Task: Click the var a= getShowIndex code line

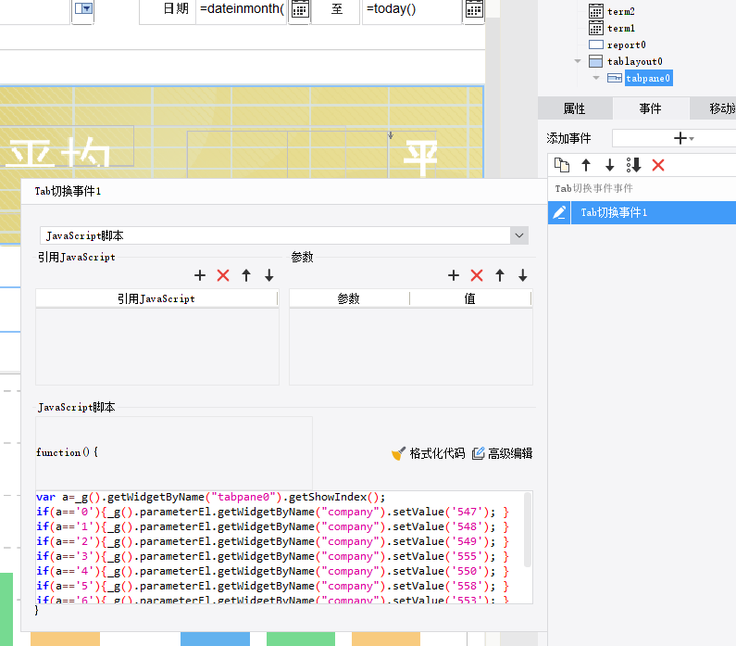Action: tap(210, 497)
